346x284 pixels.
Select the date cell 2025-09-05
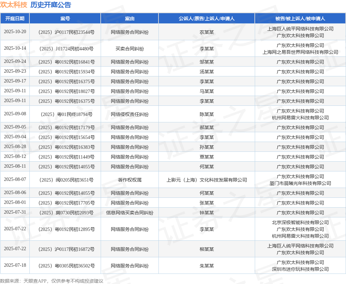(15, 127)
